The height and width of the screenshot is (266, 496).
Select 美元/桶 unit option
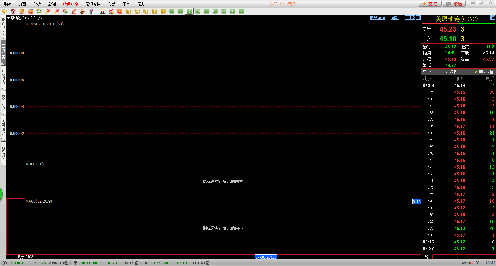484,72
